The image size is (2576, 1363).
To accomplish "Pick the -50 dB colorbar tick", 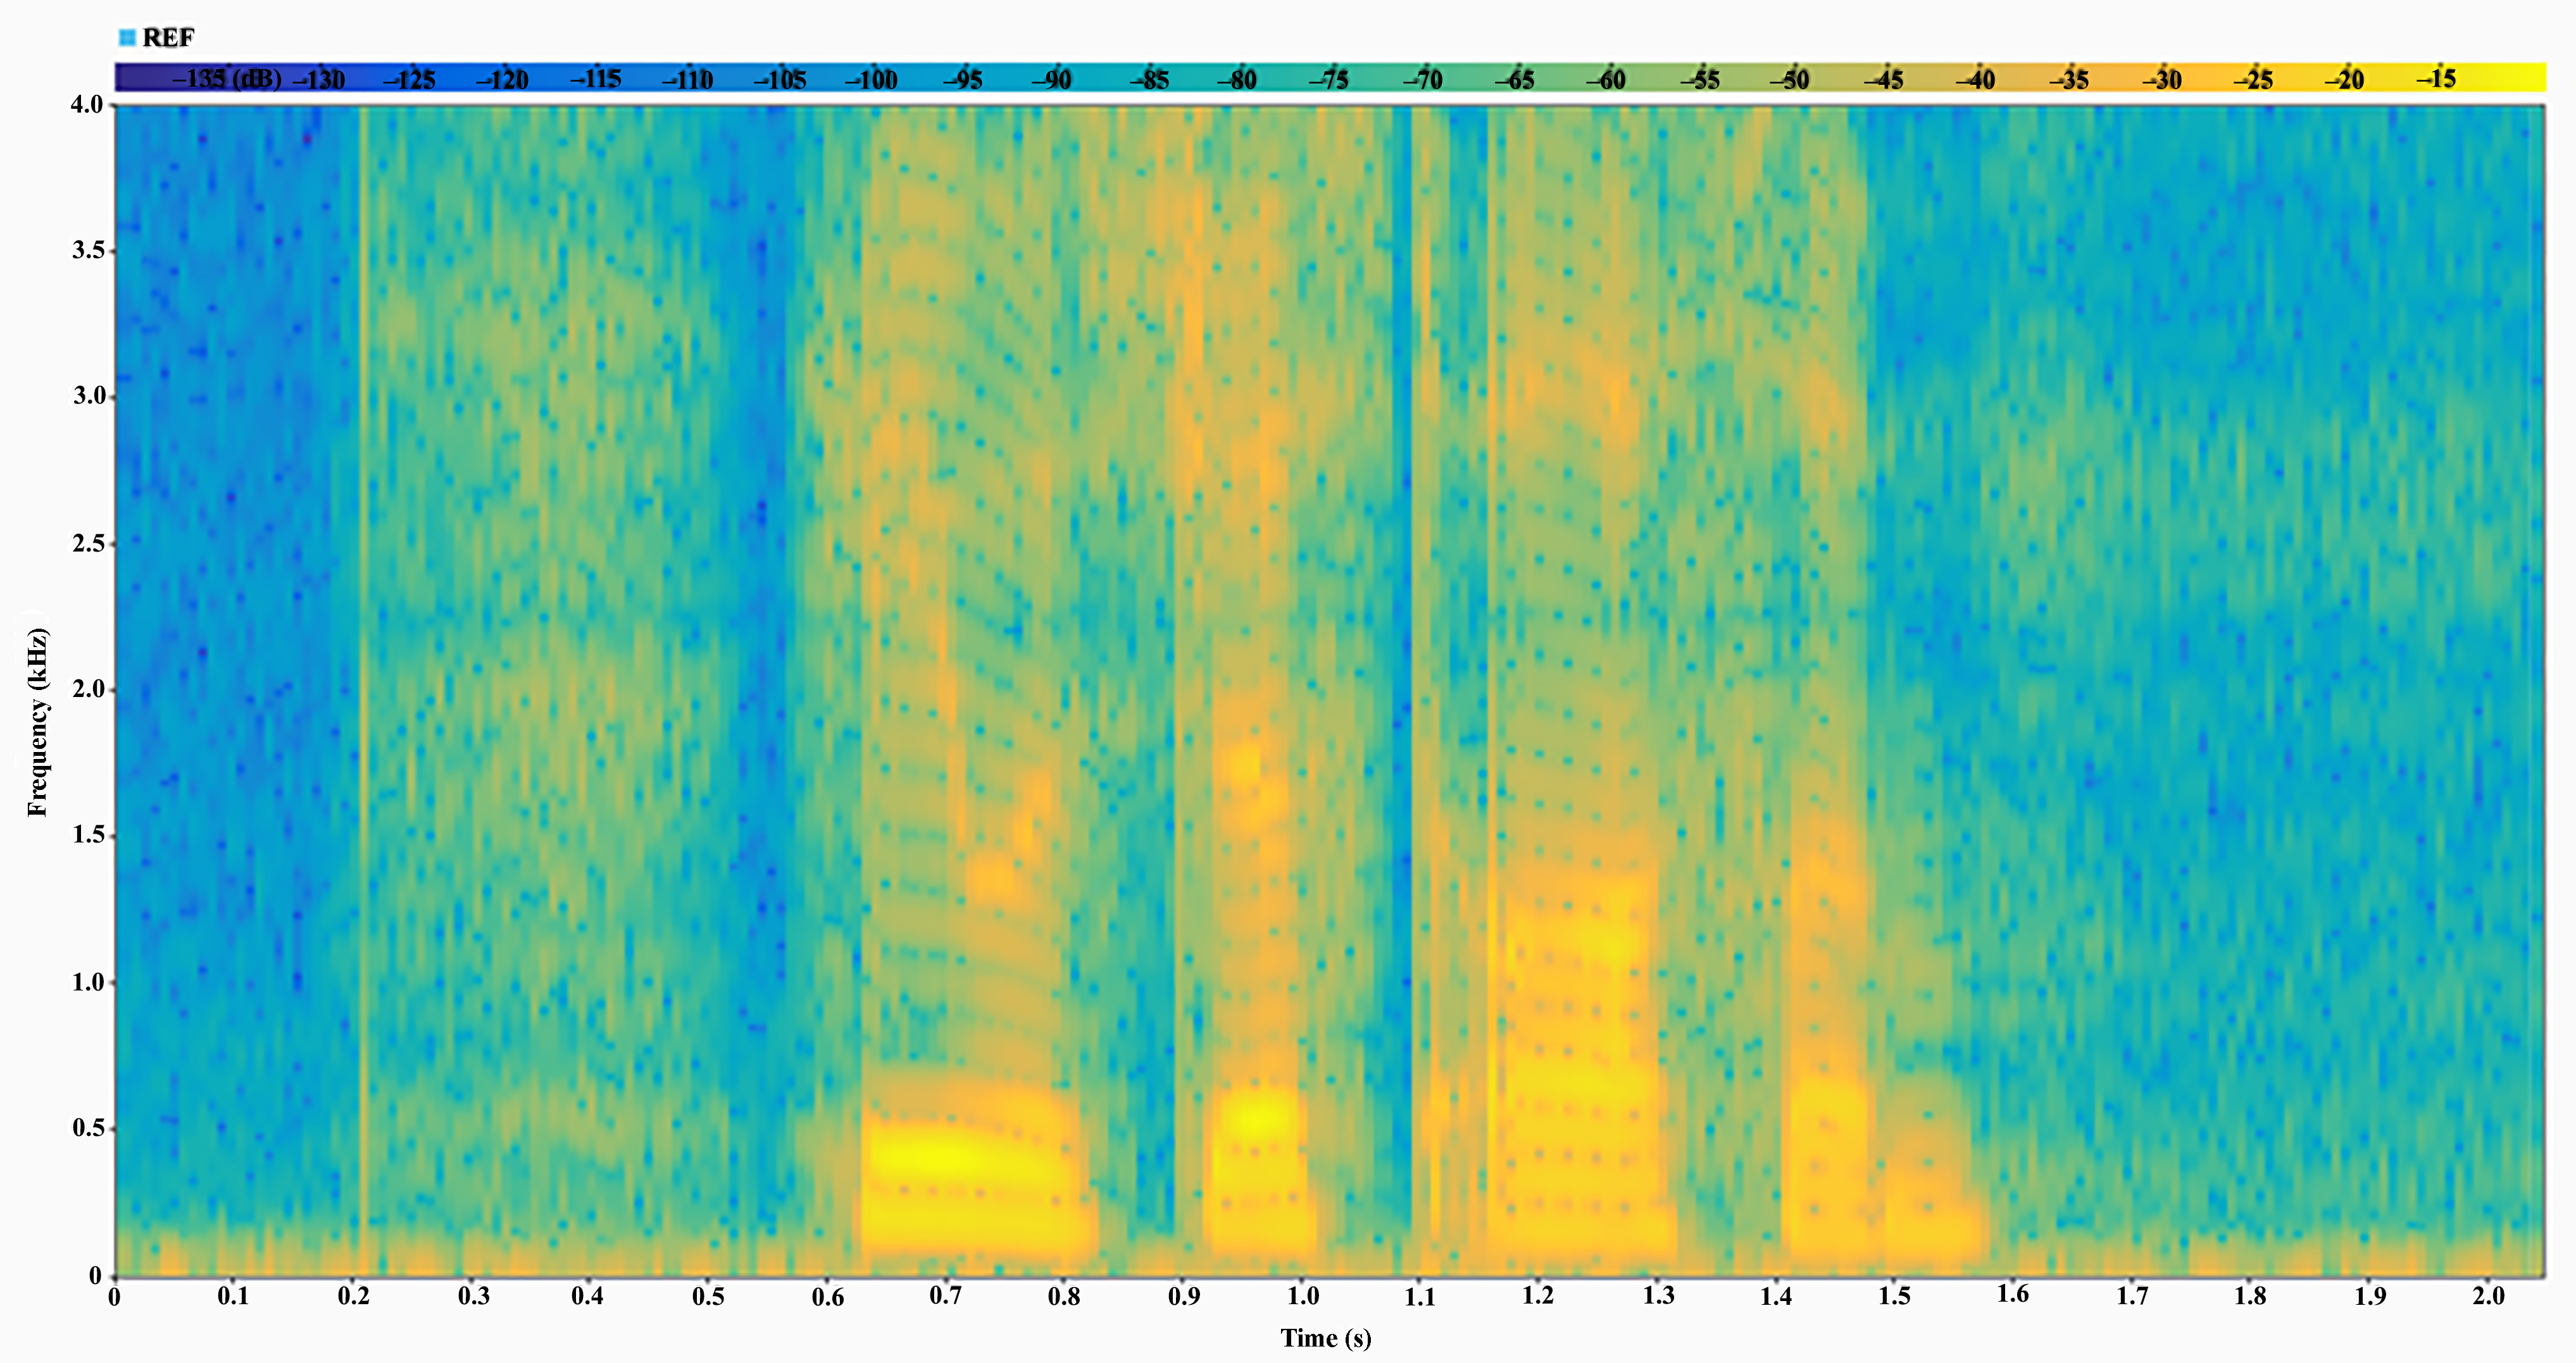I will [1790, 79].
